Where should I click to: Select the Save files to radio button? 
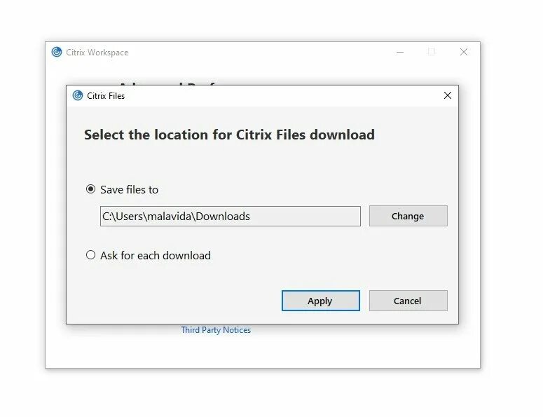90,189
